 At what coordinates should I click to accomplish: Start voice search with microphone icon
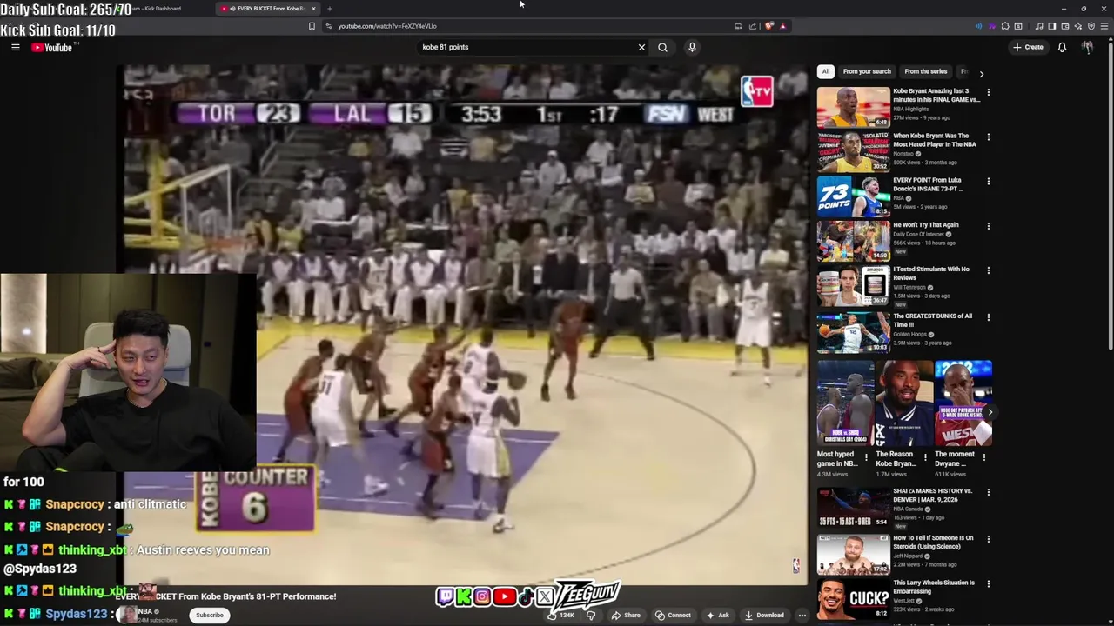tap(692, 47)
